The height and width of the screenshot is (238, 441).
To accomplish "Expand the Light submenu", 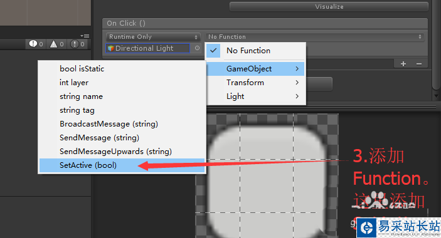I will tap(256, 96).
